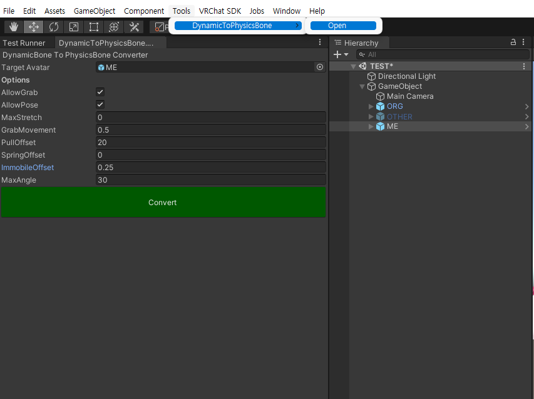Click the ImmobileOffset value field
Image resolution: width=534 pixels, height=399 pixels.
click(x=211, y=168)
